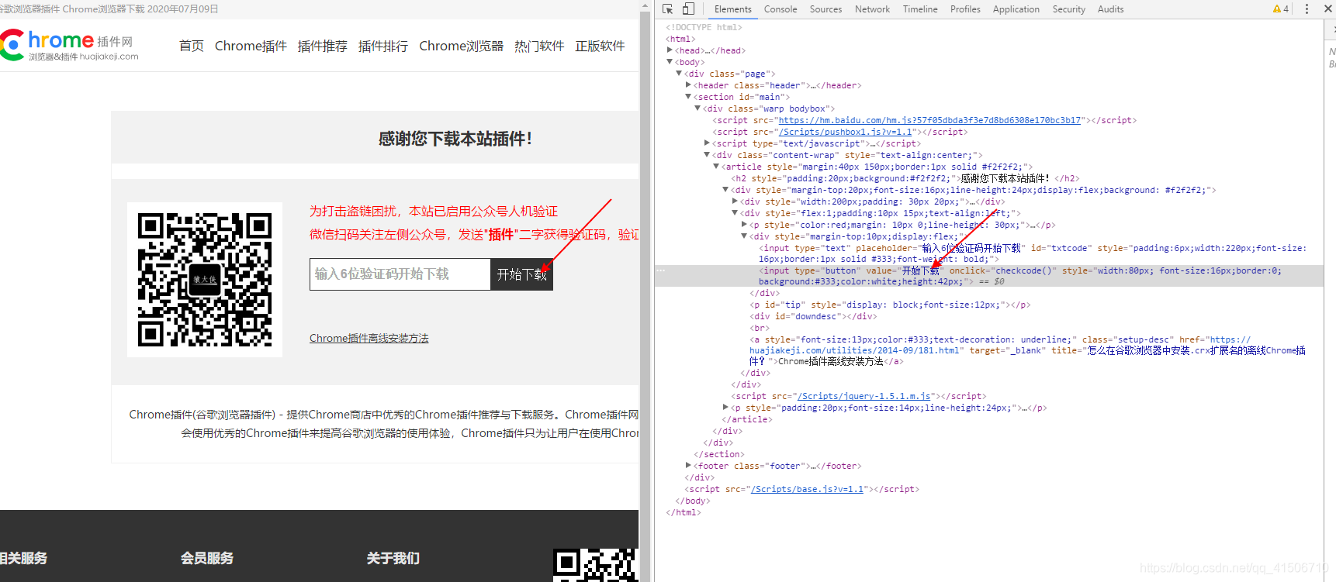
Task: Focus the 6-digit verification code input
Action: pyautogui.click(x=400, y=274)
